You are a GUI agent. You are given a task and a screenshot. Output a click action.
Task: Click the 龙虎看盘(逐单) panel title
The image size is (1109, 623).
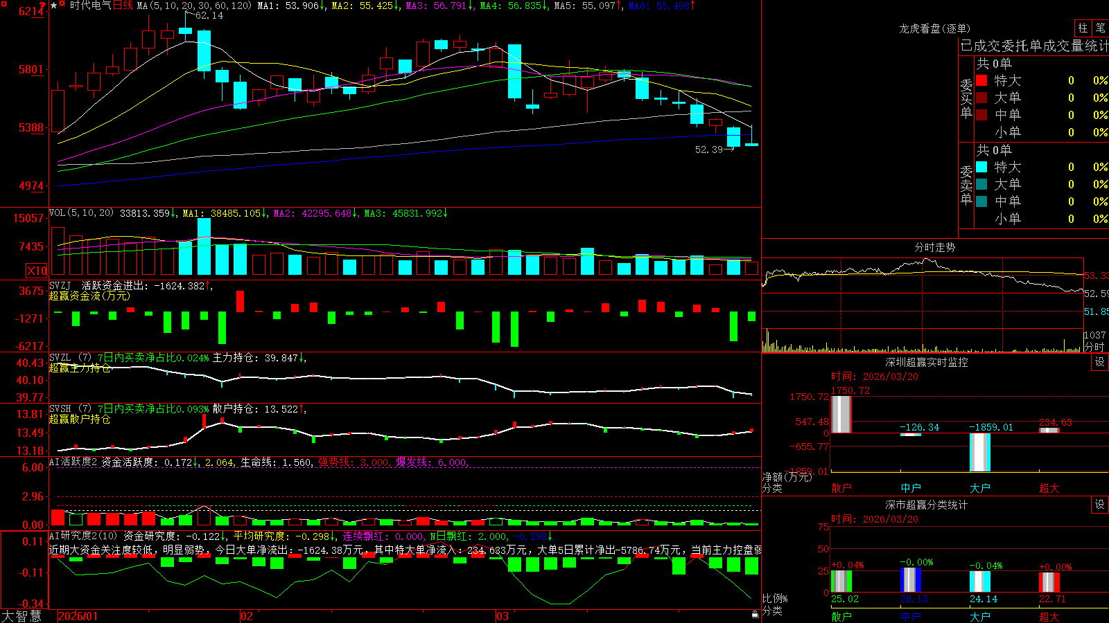coord(935,28)
